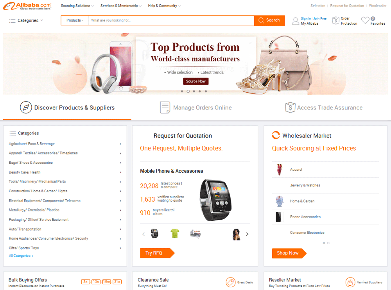Click the My Alibaba user avatar icon
This screenshot has height=290, width=391.
click(296, 21)
